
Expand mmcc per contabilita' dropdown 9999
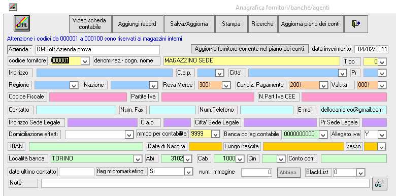[215, 134]
